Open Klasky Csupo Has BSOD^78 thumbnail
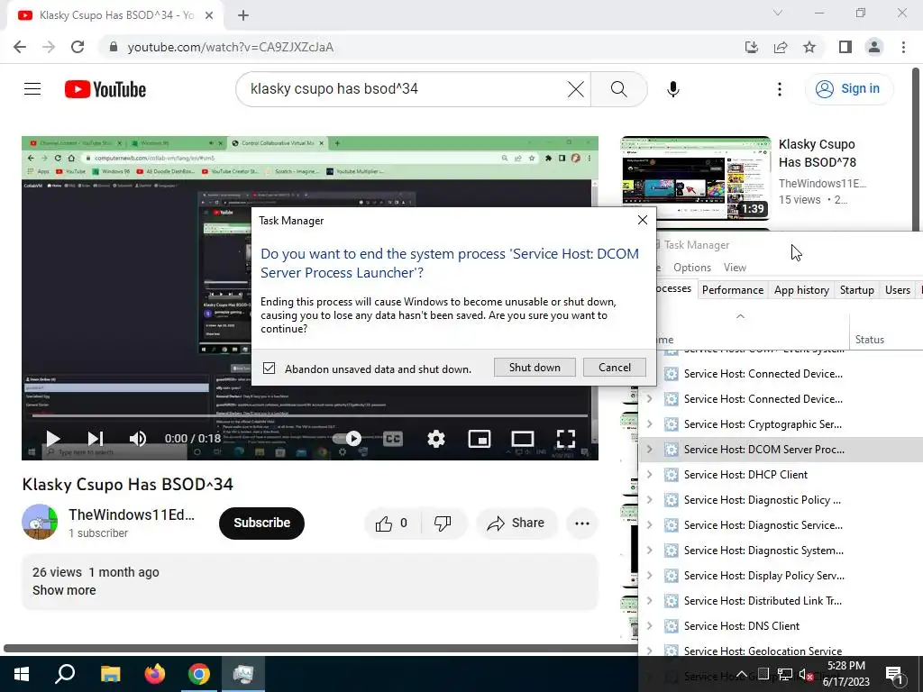The height and width of the screenshot is (692, 923). click(696, 178)
